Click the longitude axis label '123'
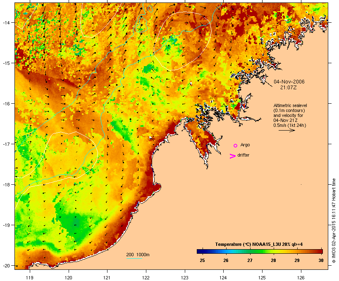 point(185,278)
